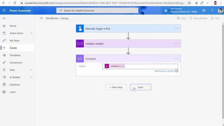The image size is (224, 126).
Task: Click the Add dynamic content plus icon
Action: point(176,71)
